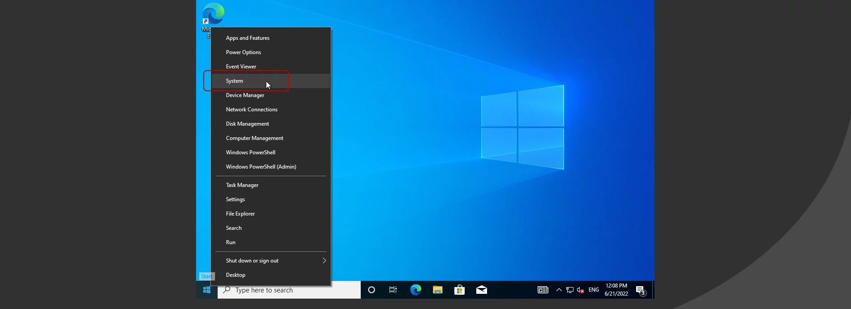
Task: Open the Run dialog entry
Action: 271,242
